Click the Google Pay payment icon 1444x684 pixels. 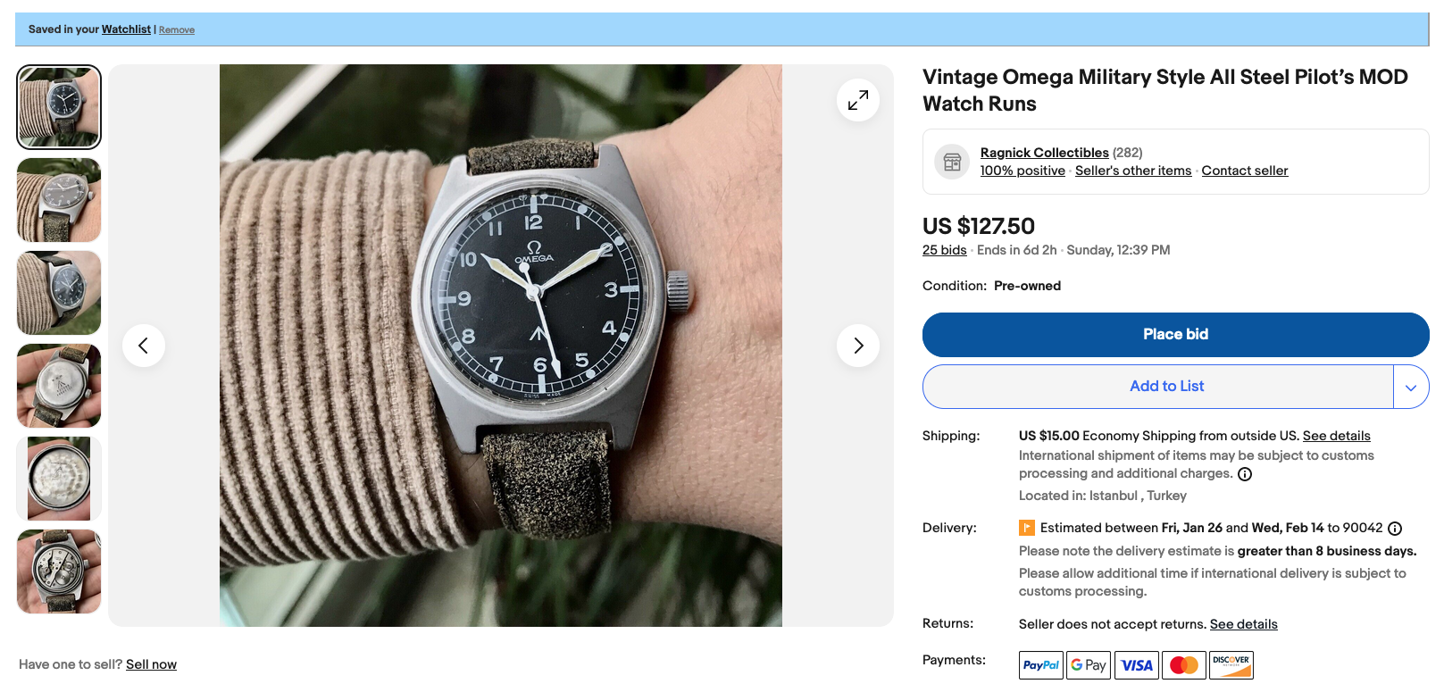pyautogui.click(x=1089, y=665)
